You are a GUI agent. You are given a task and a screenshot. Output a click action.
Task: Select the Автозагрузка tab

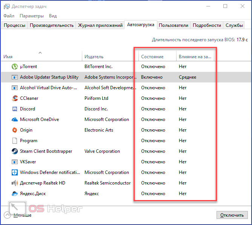(x=141, y=25)
